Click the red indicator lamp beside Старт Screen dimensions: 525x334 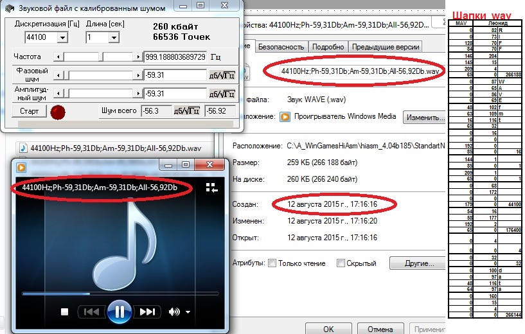58,112
